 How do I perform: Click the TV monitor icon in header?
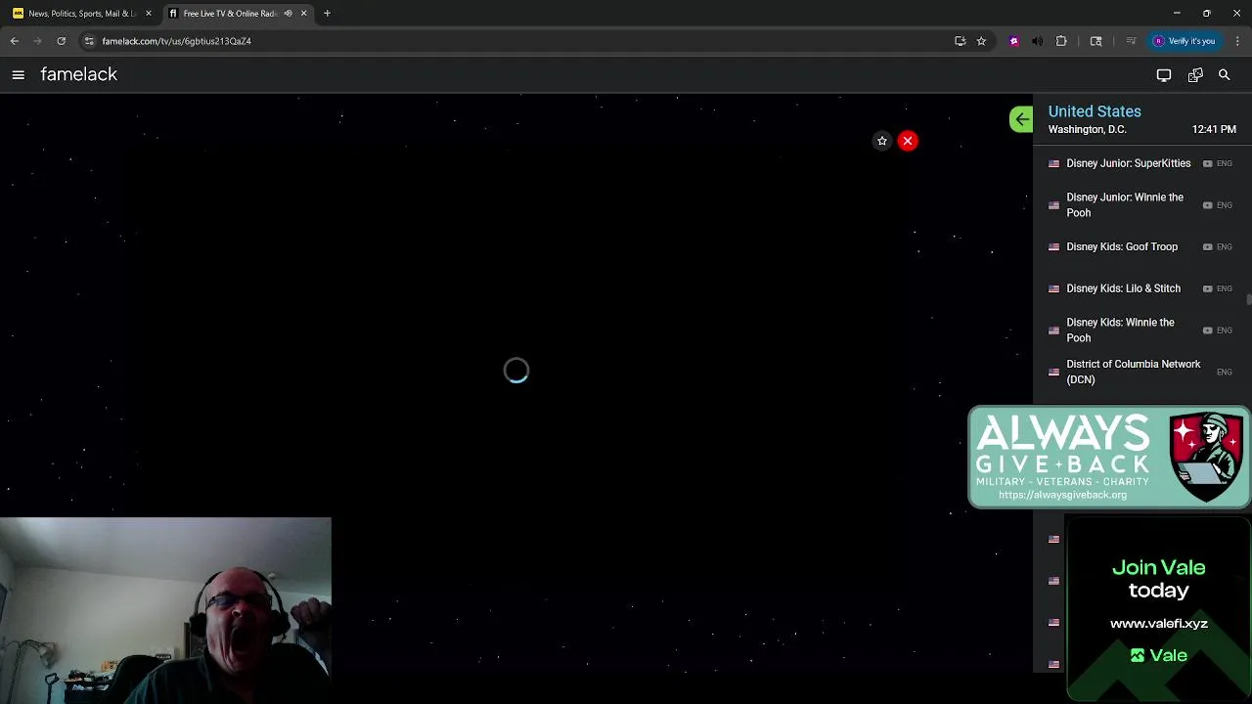pos(1164,74)
